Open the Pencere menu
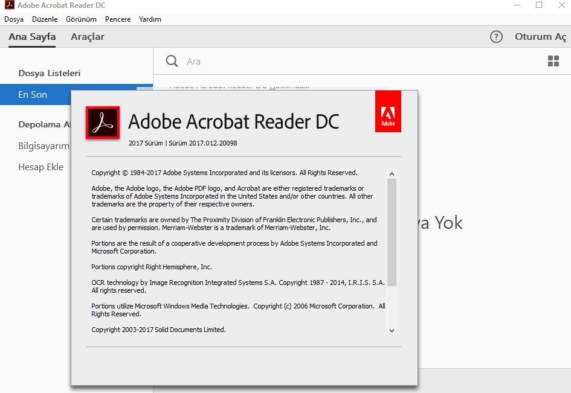Image resolution: width=571 pixels, height=393 pixels. [118, 19]
